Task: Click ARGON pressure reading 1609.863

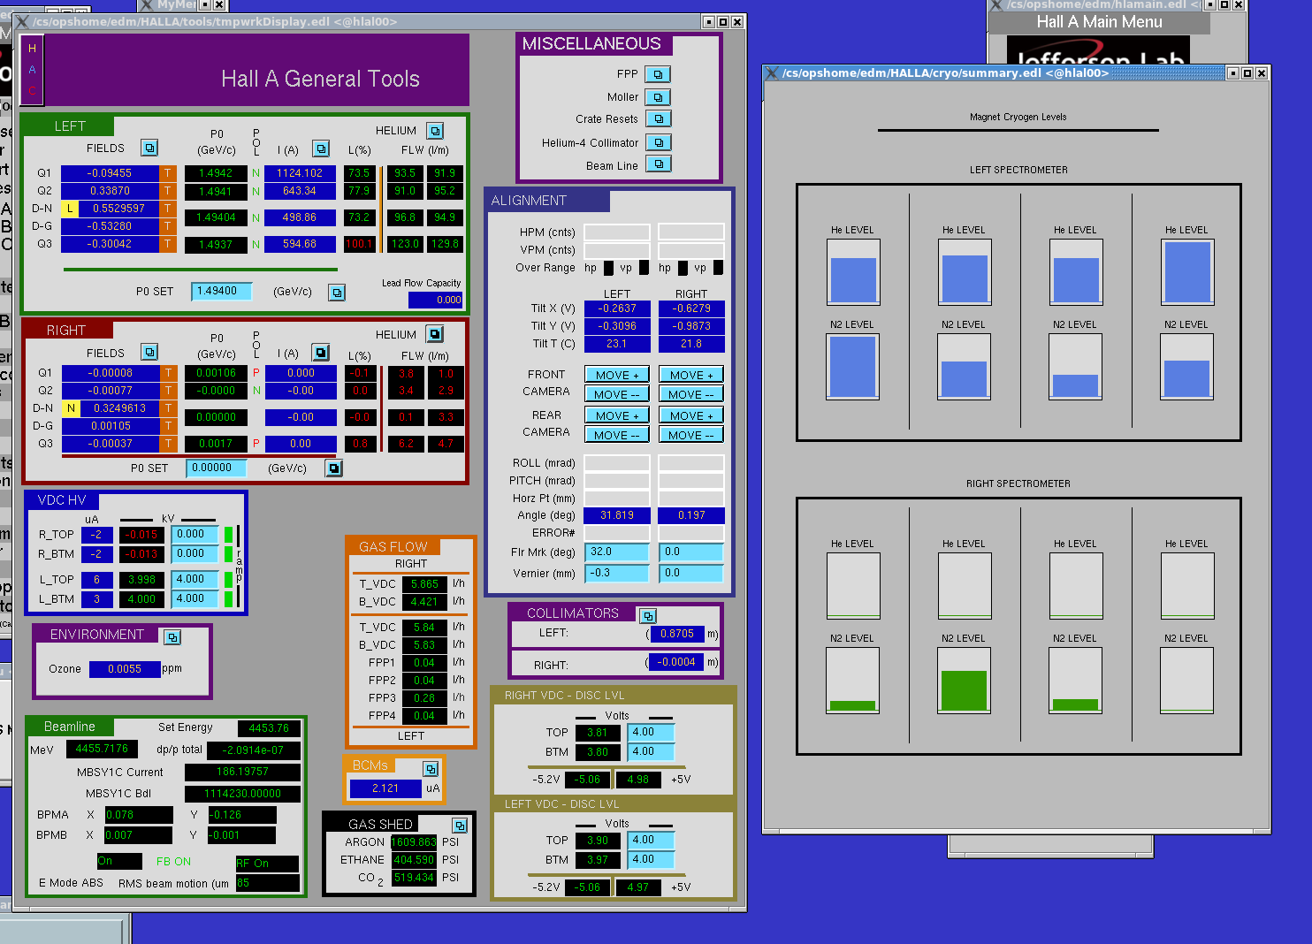Action: 414,842
